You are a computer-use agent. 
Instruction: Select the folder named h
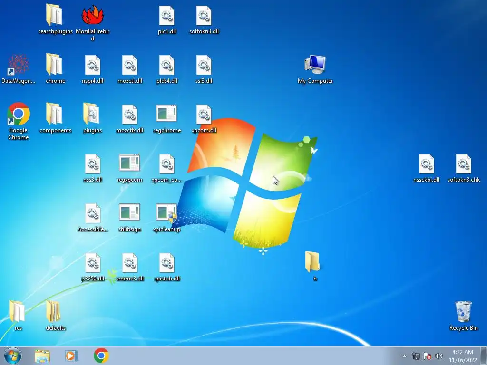click(x=312, y=262)
